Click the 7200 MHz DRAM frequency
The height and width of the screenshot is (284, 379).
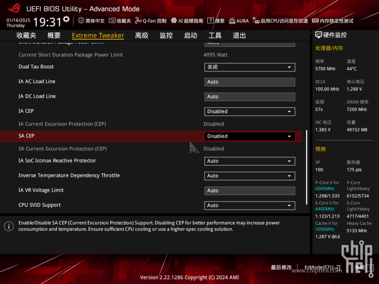pyautogui.click(x=357, y=109)
